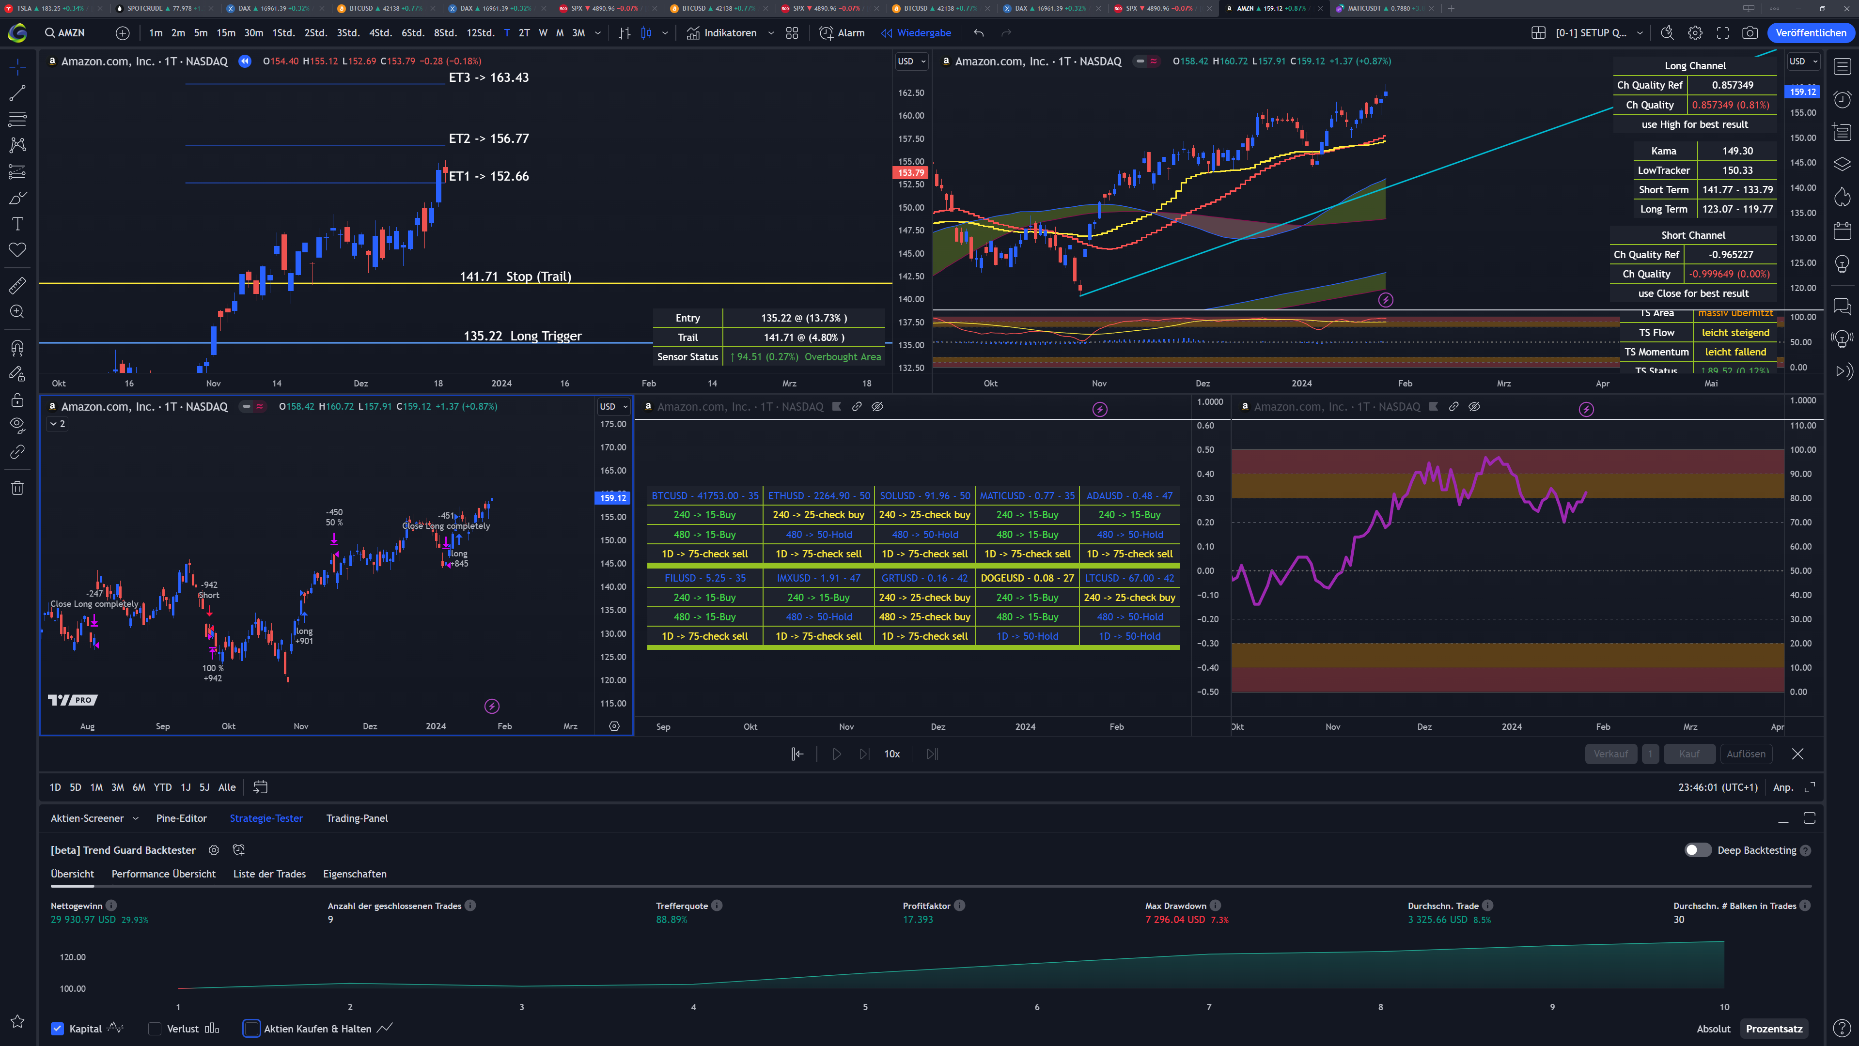The image size is (1859, 1046).
Task: Open the favorites heart tool
Action: pos(17,249)
